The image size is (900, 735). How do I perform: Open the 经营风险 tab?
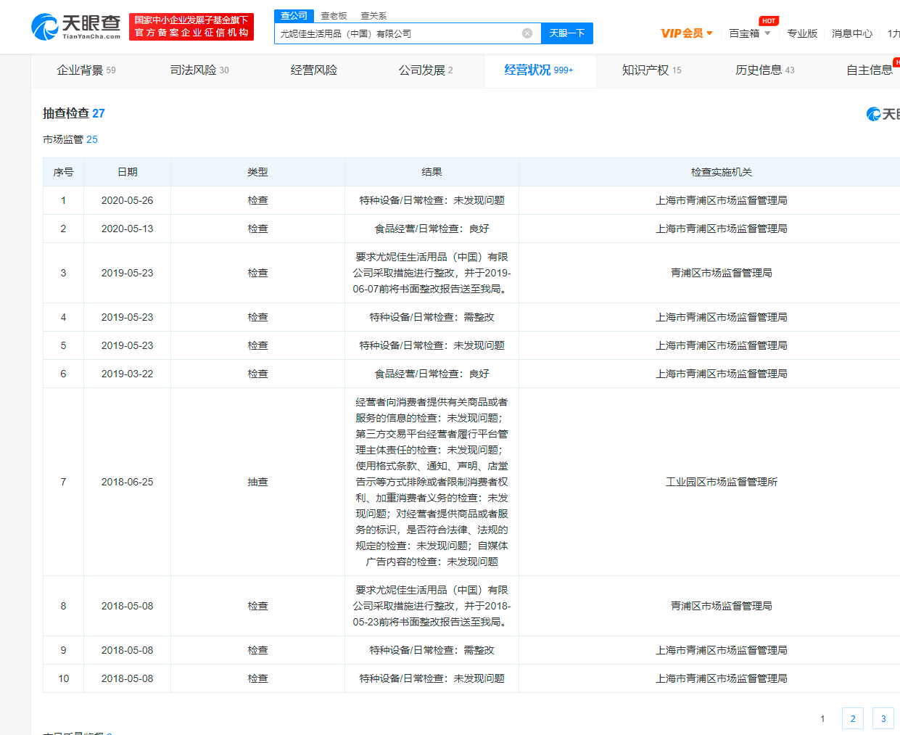(314, 70)
